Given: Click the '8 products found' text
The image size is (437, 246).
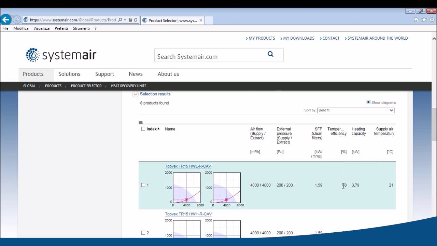Looking at the screenshot, I should [154, 103].
